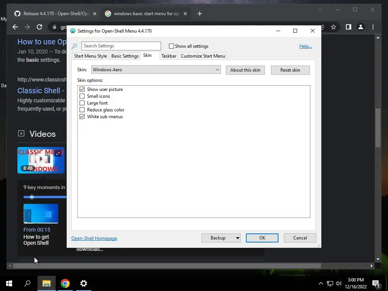
Task: Open the From 00:15 key moment thumbnail
Action: 41,214
